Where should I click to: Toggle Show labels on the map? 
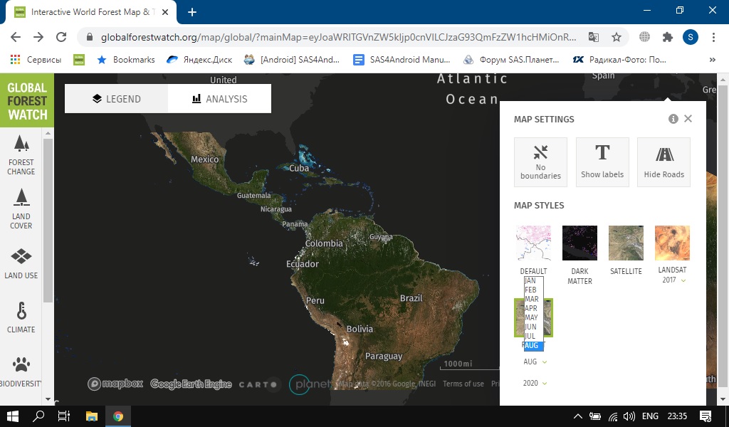[x=602, y=162]
